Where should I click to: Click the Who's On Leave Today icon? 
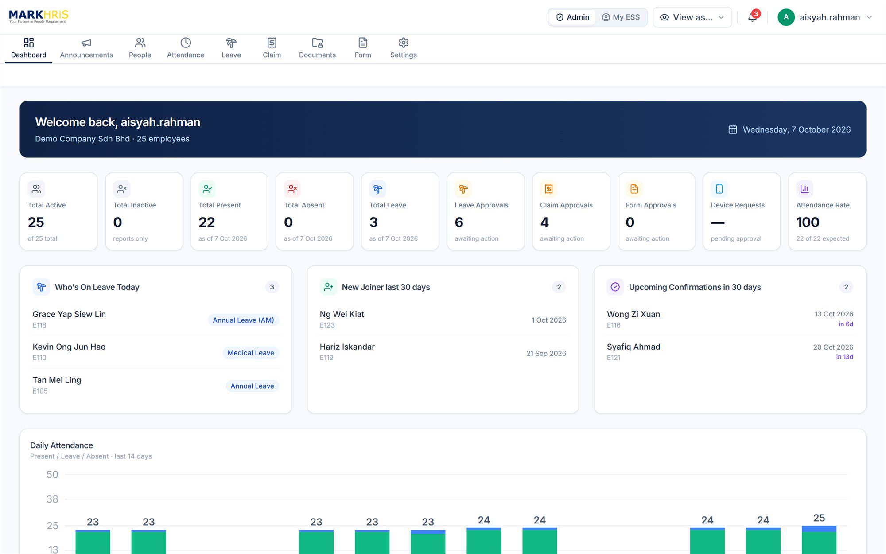click(x=41, y=287)
